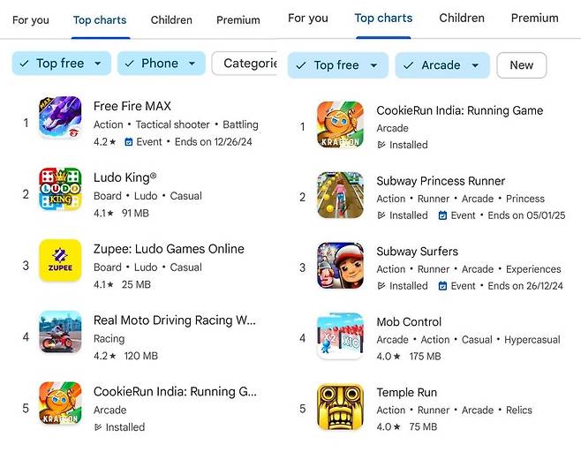Open the Zupee yellow app icon

click(60, 260)
